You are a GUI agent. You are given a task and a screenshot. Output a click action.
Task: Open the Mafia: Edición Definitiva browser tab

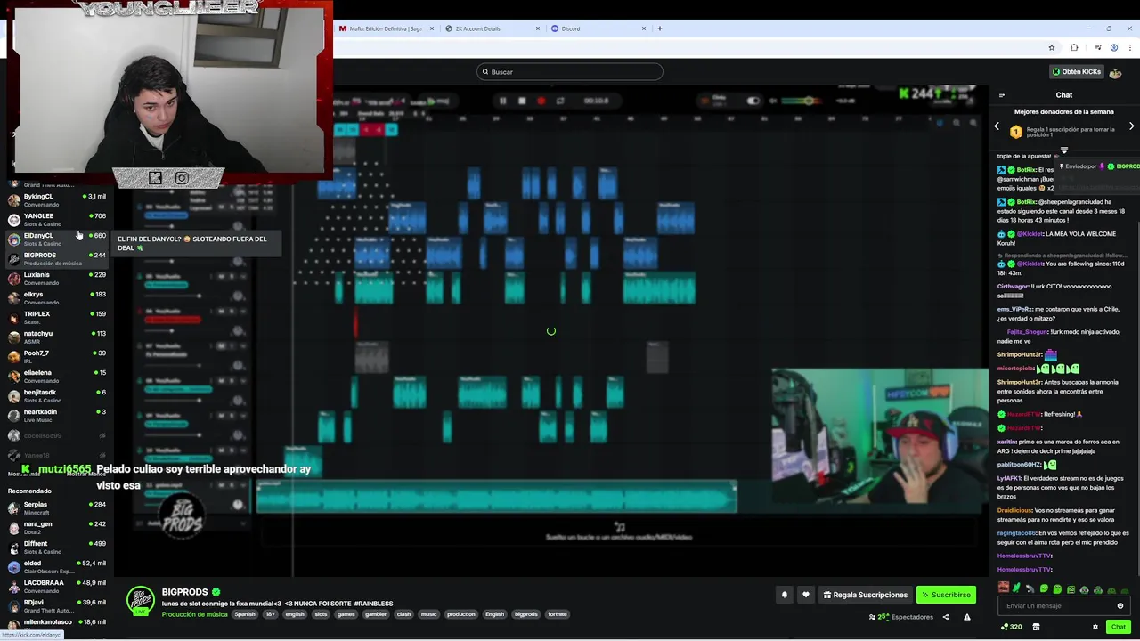point(385,28)
